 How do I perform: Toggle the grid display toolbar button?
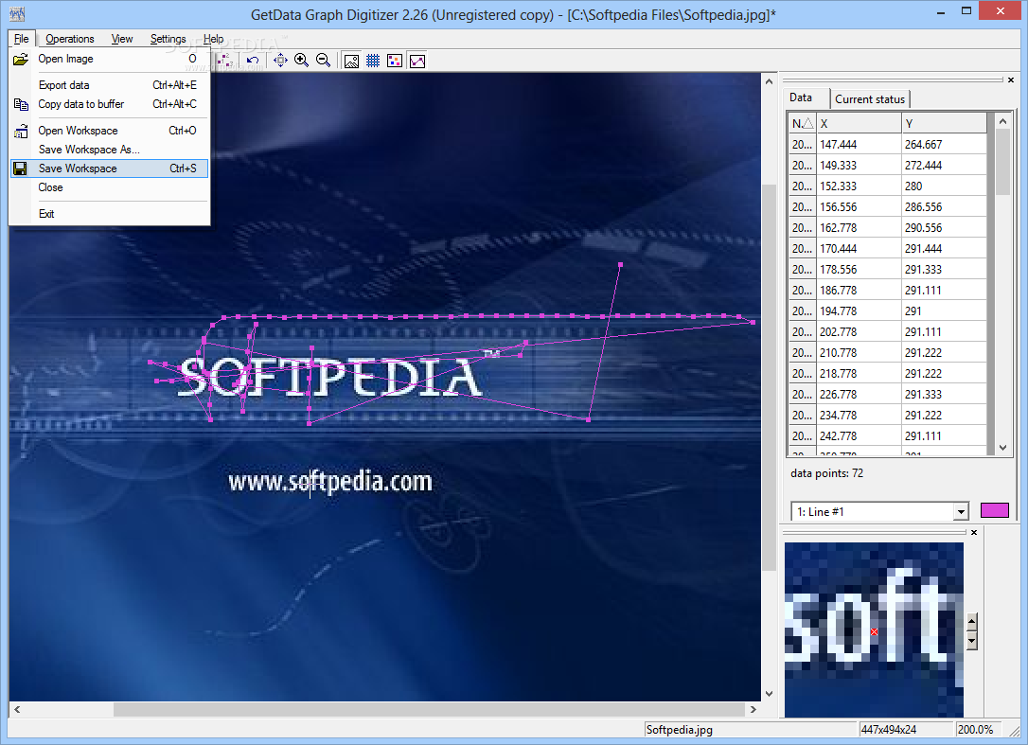coord(373,61)
